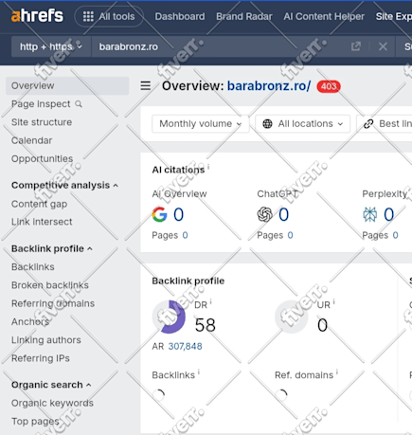Click the AI citations info icon
The width and height of the screenshot is (412, 435).
point(208,167)
